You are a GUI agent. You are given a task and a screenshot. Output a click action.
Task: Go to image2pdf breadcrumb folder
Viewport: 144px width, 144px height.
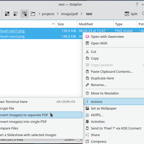pyautogui.click(x=69, y=14)
